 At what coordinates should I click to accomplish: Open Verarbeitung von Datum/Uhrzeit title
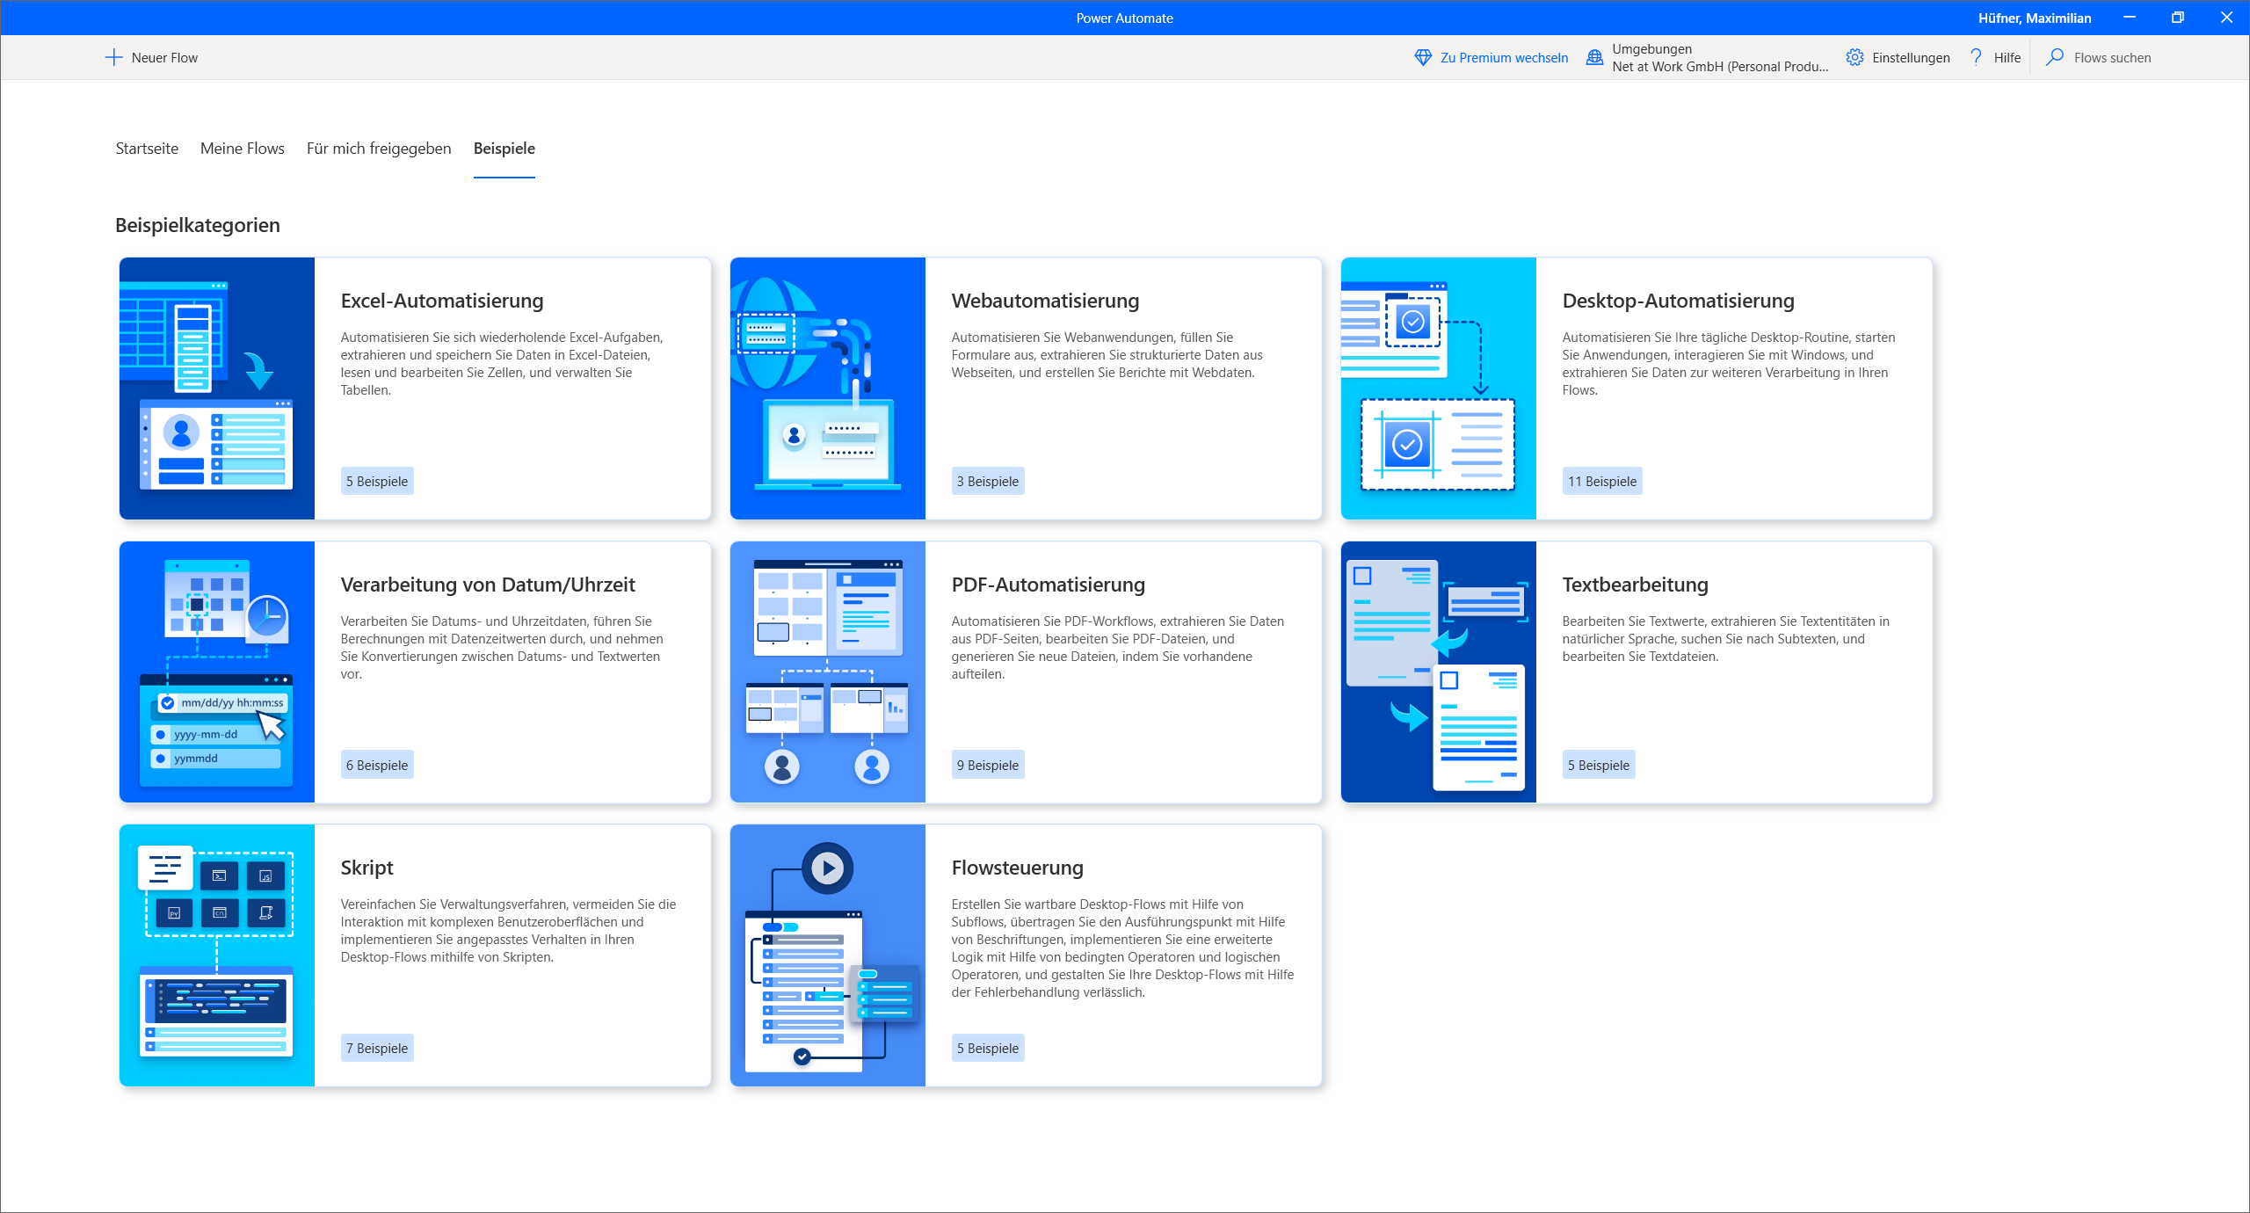[488, 585]
